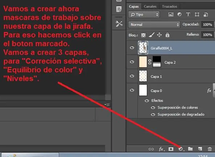Filter layers by smart object type
Image resolution: width=215 pixels, height=157 pixels.
(x=206, y=15)
